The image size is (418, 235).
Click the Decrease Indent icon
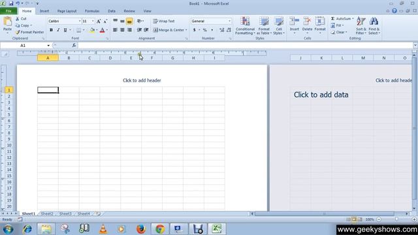(x=139, y=30)
